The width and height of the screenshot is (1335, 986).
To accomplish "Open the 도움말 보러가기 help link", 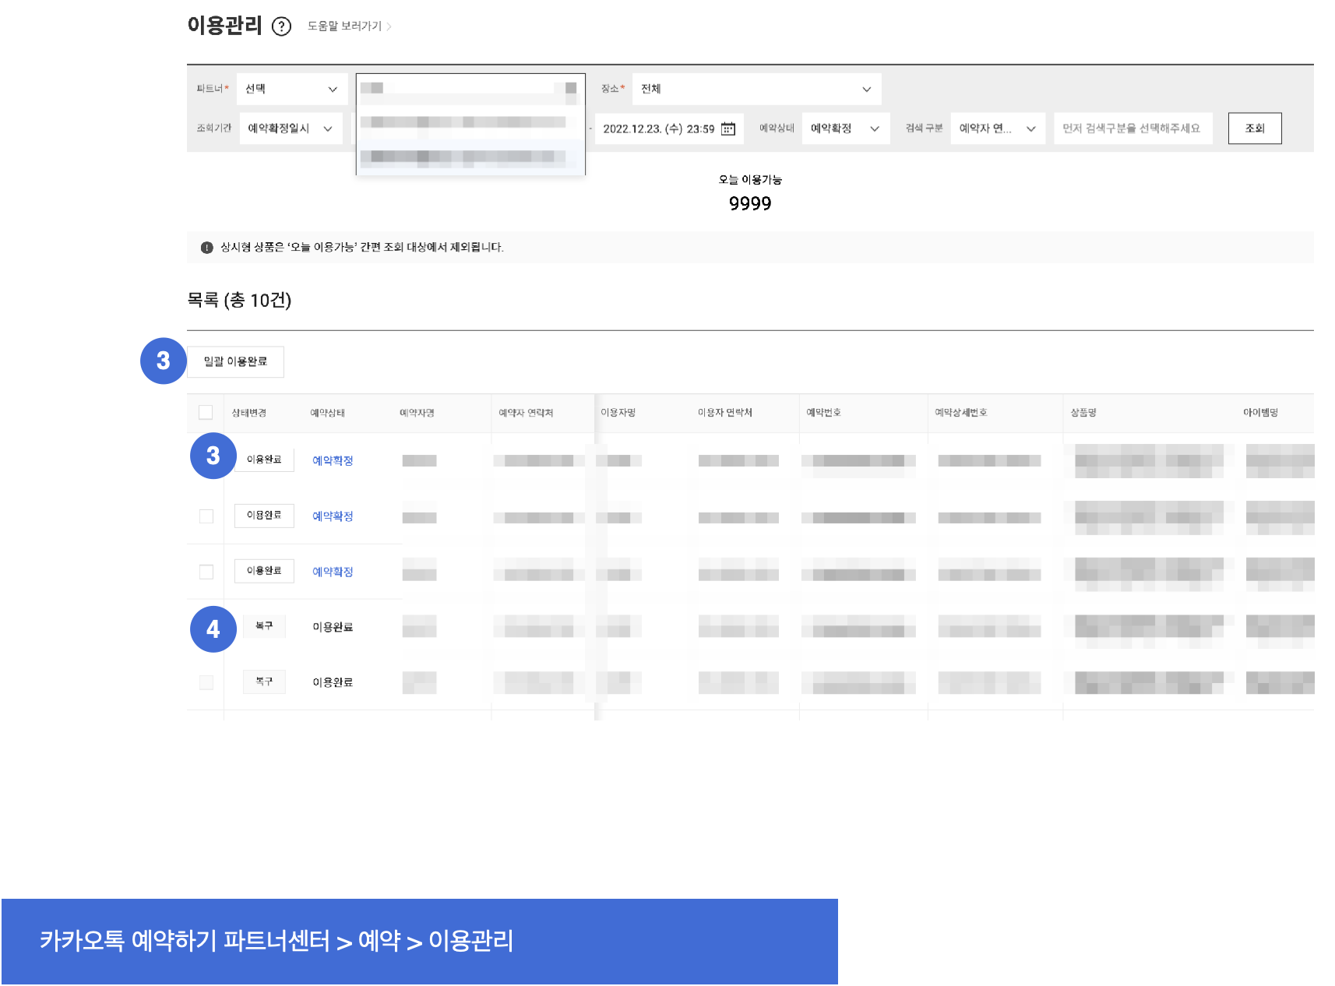I will click(x=349, y=26).
